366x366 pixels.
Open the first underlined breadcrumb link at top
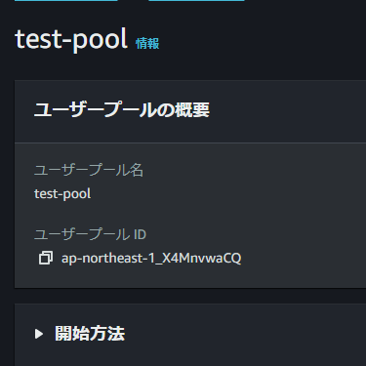(66, 1)
